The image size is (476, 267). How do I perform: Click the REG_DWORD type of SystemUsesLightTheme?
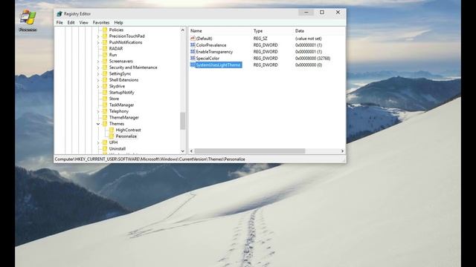pyautogui.click(x=266, y=65)
